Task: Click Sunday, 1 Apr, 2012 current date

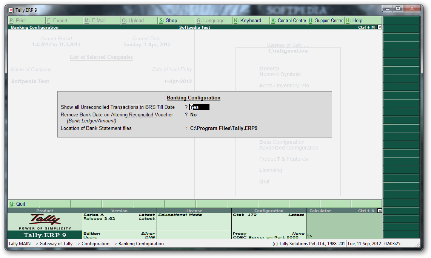Action: coord(147,44)
